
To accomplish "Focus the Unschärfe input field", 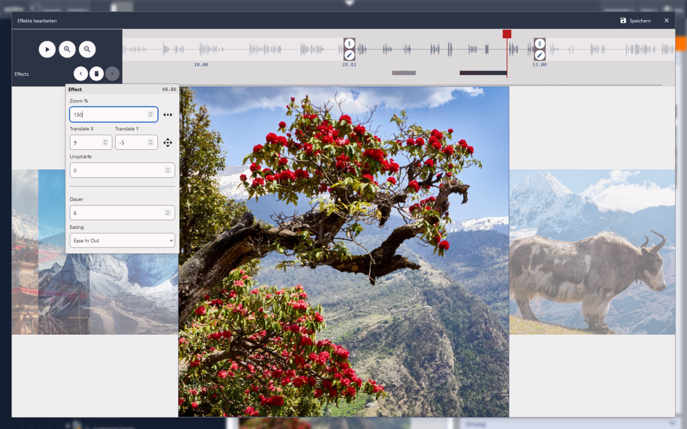I will pyautogui.click(x=117, y=170).
